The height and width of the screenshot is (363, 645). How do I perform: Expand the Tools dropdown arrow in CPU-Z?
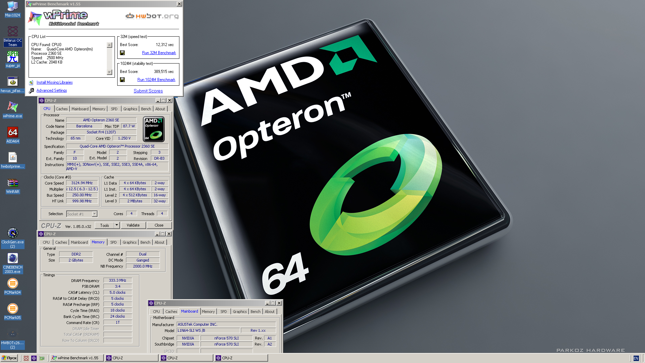tap(117, 225)
